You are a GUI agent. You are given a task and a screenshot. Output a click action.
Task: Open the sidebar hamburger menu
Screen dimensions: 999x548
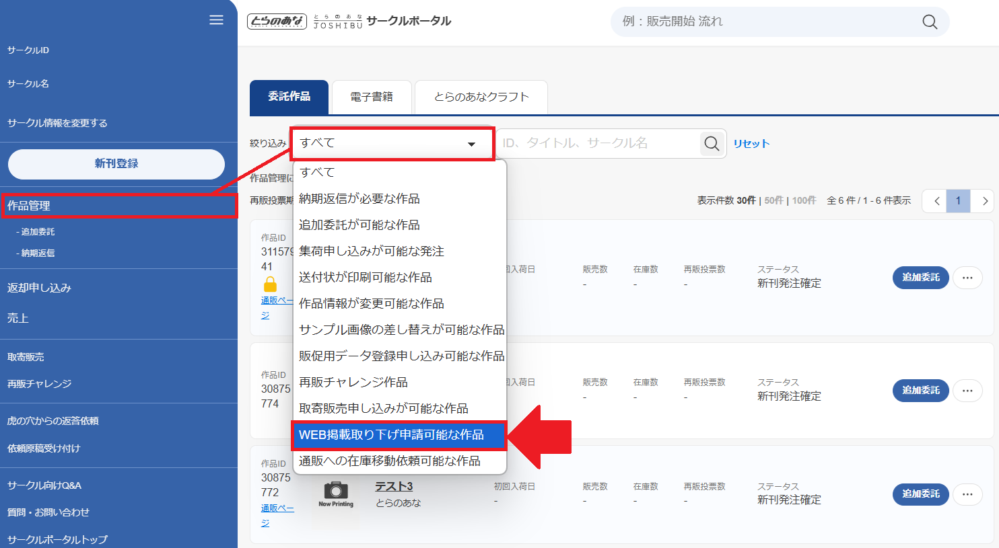pos(216,19)
